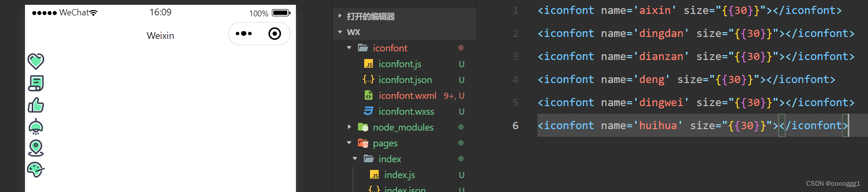Collapse the pages folder arrow
The image size is (868, 192).
pos(349,143)
